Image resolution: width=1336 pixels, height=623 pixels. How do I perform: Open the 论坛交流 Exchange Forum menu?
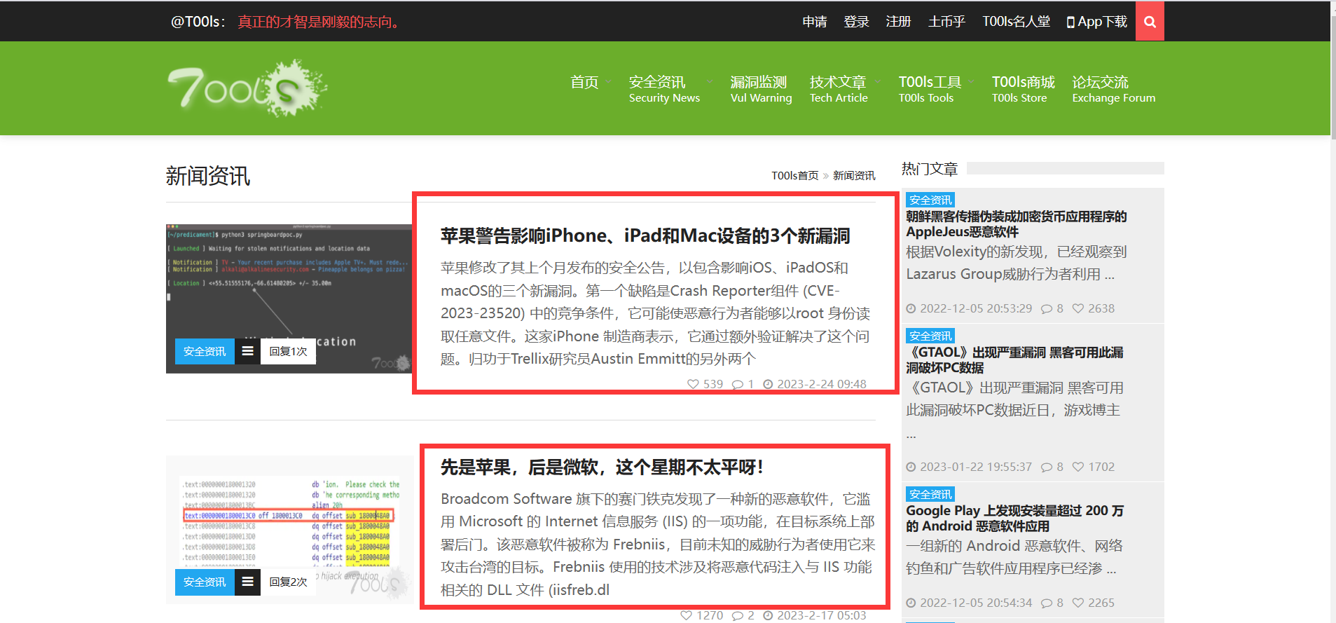click(1113, 89)
